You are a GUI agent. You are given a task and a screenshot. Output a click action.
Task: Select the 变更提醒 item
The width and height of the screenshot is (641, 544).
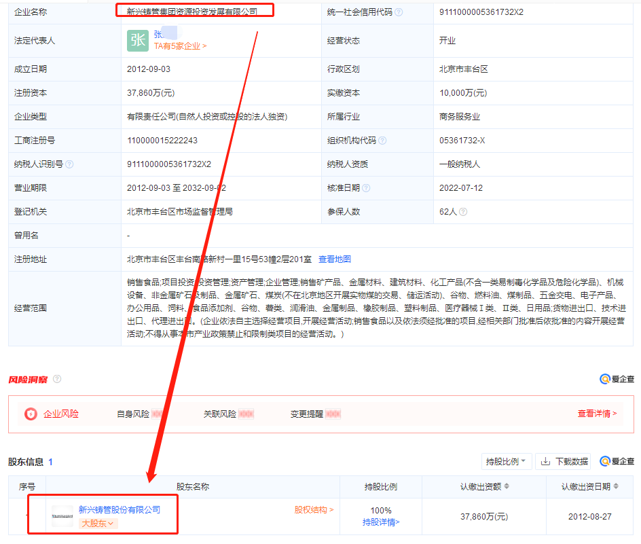[x=316, y=414]
